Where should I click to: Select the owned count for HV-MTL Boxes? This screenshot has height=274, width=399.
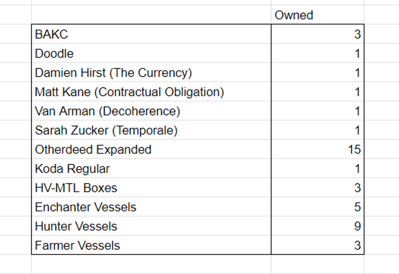[357, 188]
